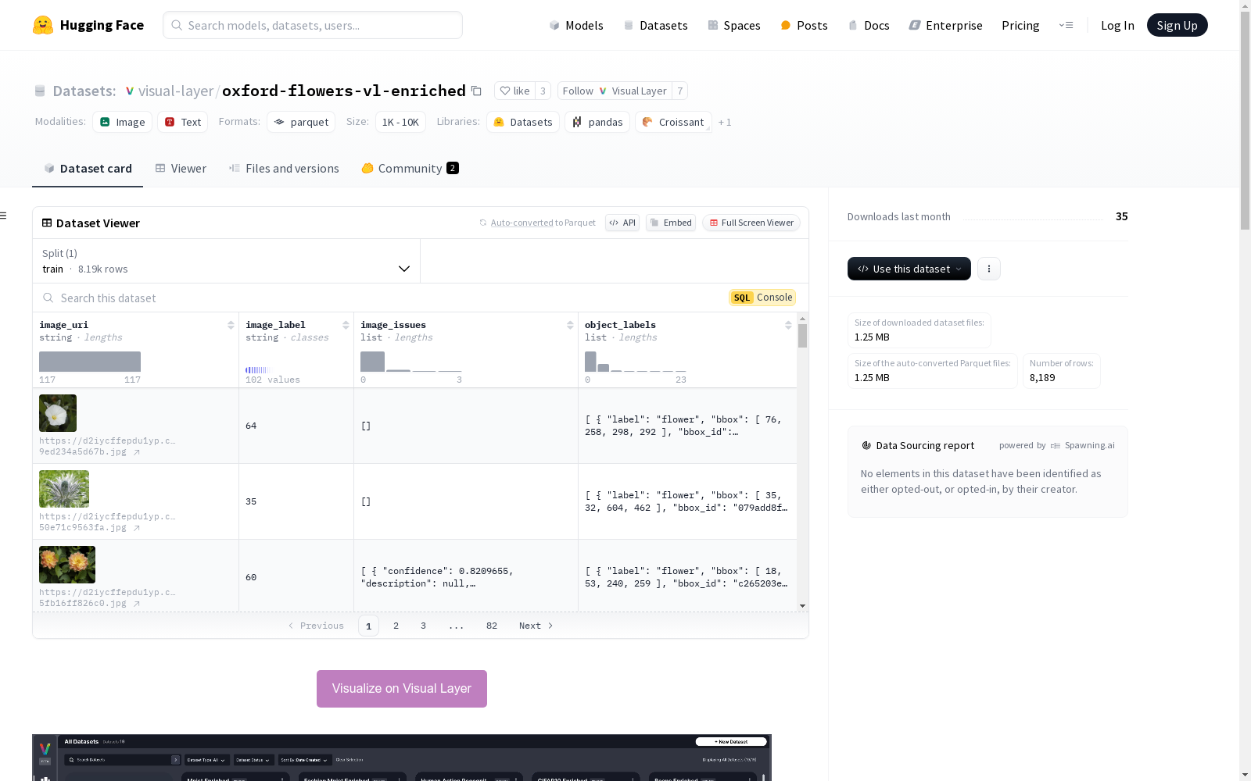Open Enterprise in top navigation

945,25
